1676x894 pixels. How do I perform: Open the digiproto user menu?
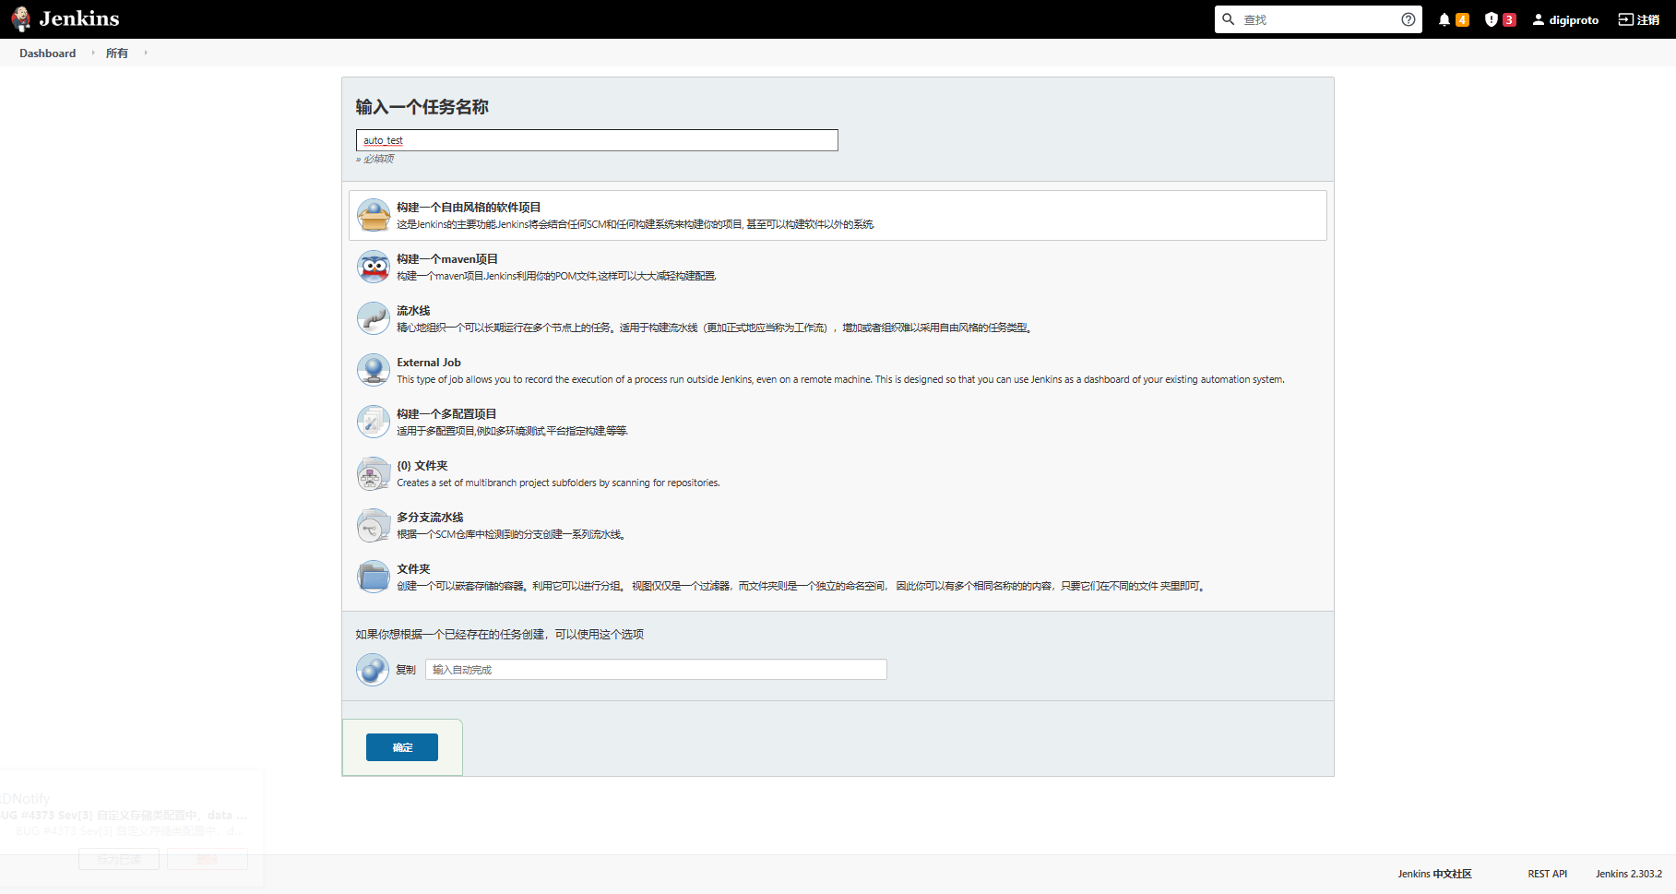tap(1565, 18)
